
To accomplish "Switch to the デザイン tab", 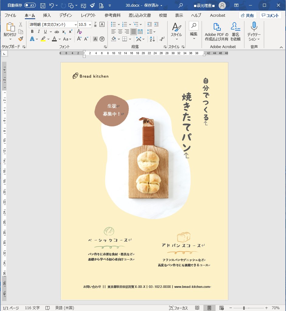I will click(x=66, y=15).
